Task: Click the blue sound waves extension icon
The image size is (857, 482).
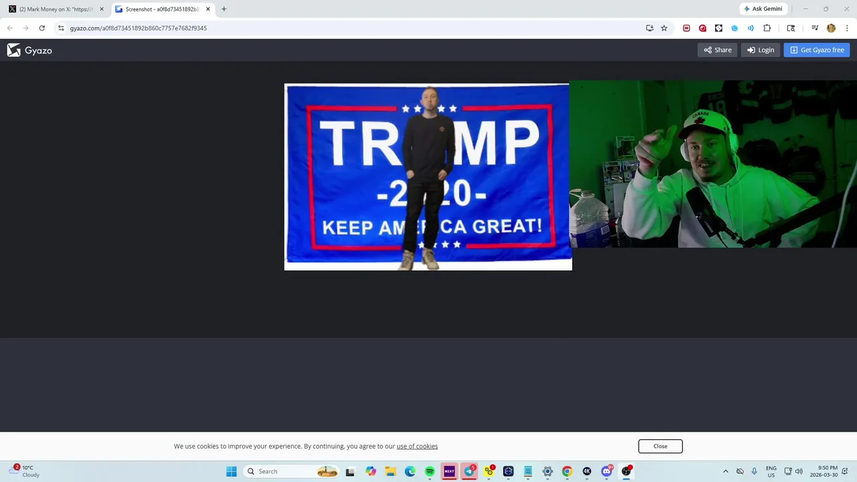Action: pyautogui.click(x=751, y=28)
